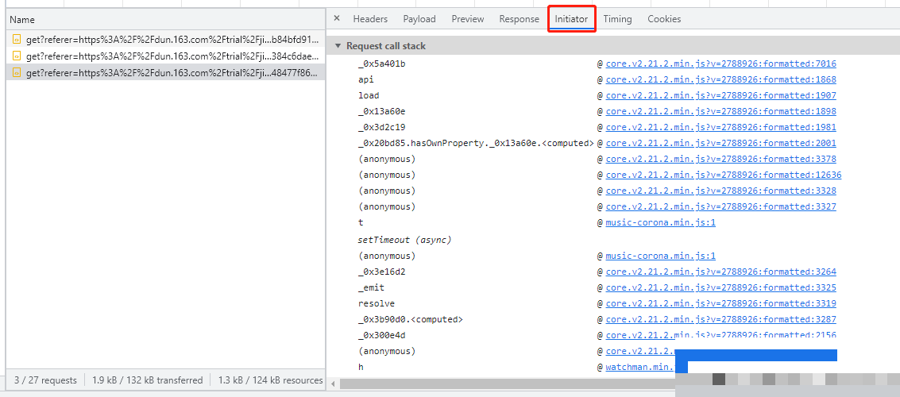Screen dimensions: 900x397
Task: Close the request details panel
Action: click(337, 19)
